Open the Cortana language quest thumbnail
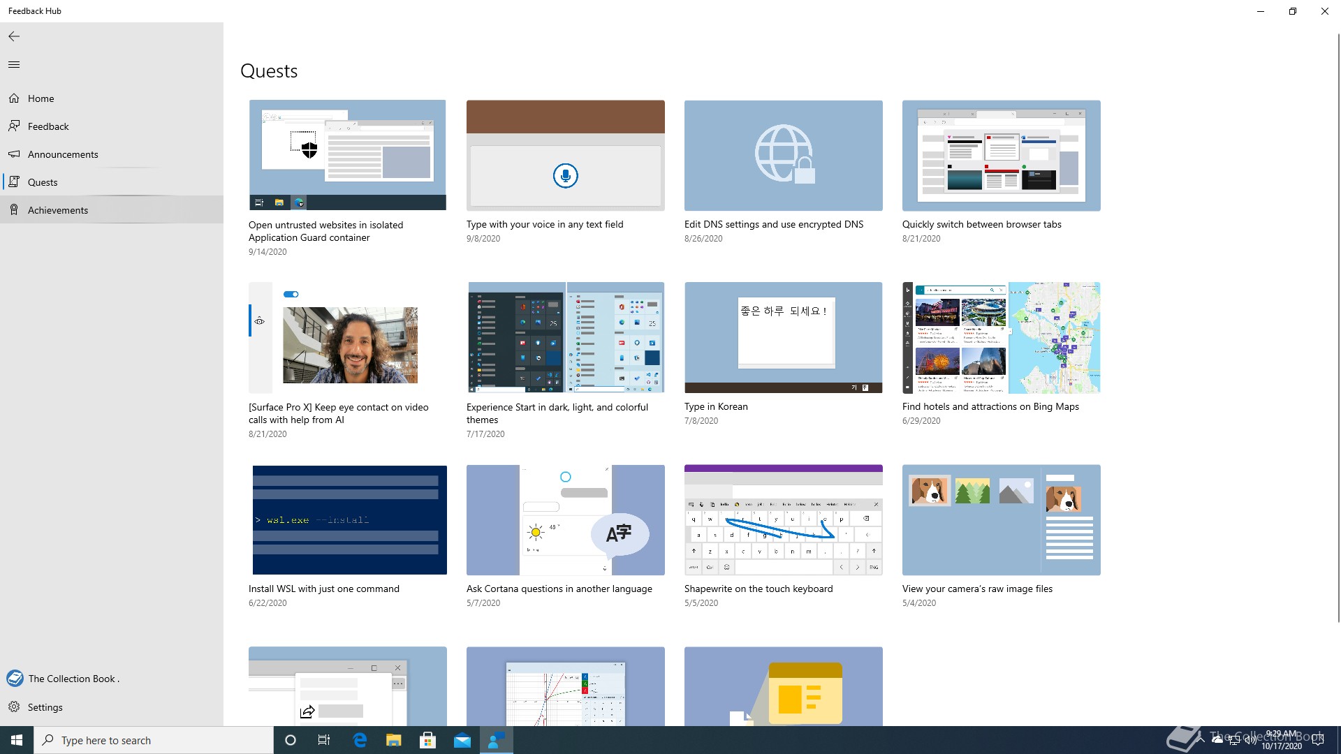Image resolution: width=1341 pixels, height=754 pixels. click(566, 520)
